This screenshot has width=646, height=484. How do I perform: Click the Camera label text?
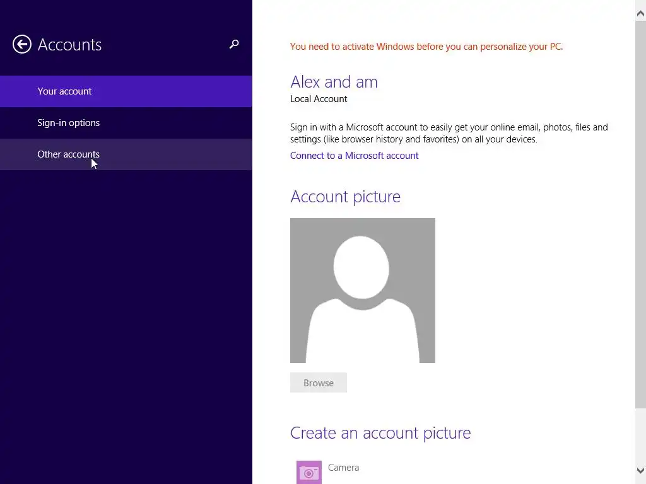344,468
